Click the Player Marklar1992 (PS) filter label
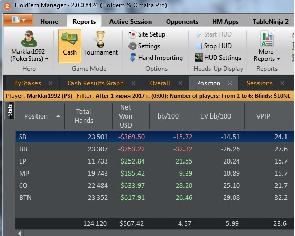 click(x=39, y=96)
